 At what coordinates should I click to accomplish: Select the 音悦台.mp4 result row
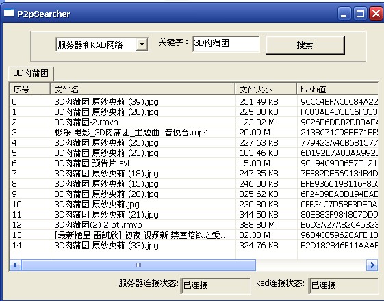tap(194, 133)
